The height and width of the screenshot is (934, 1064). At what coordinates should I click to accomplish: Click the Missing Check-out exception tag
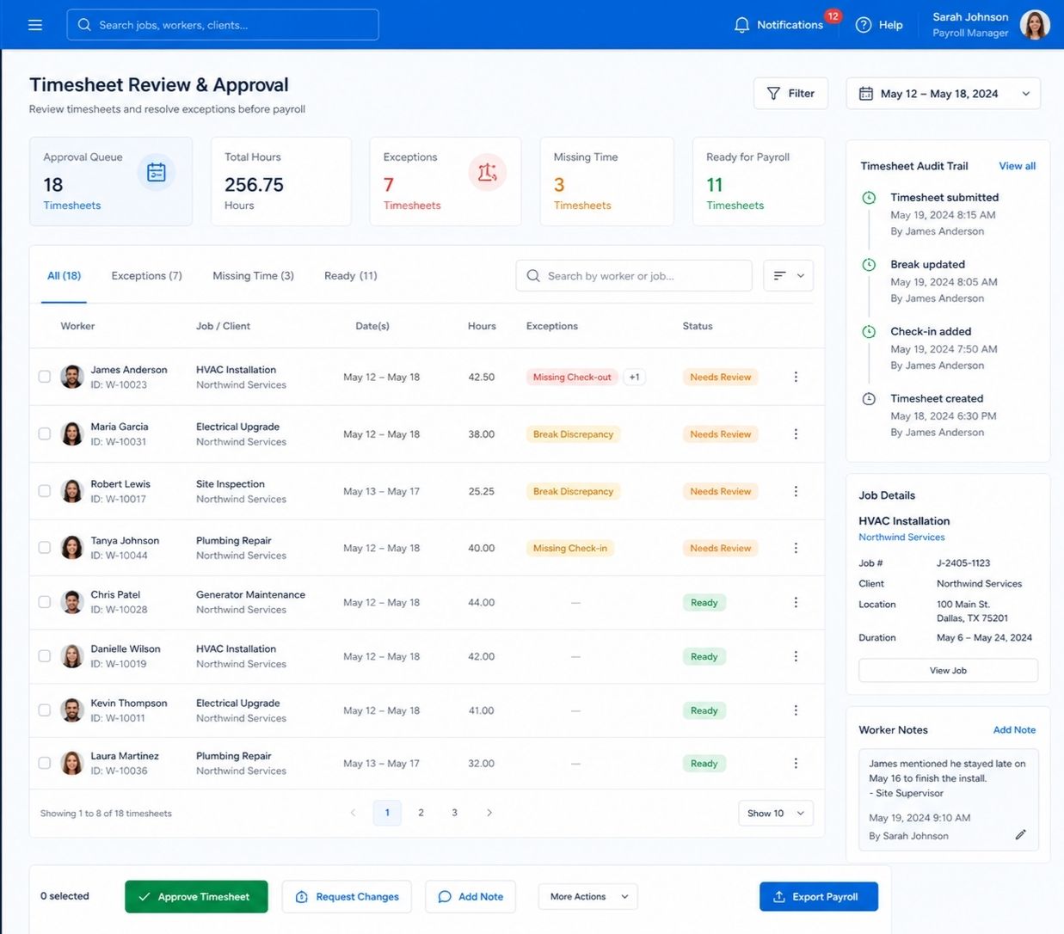pyautogui.click(x=572, y=377)
